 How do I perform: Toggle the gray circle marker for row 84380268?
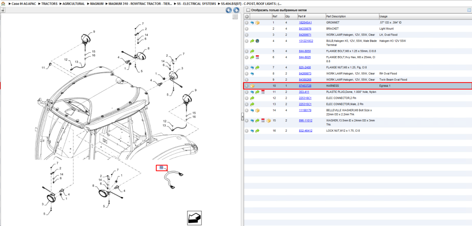[x=246, y=80]
